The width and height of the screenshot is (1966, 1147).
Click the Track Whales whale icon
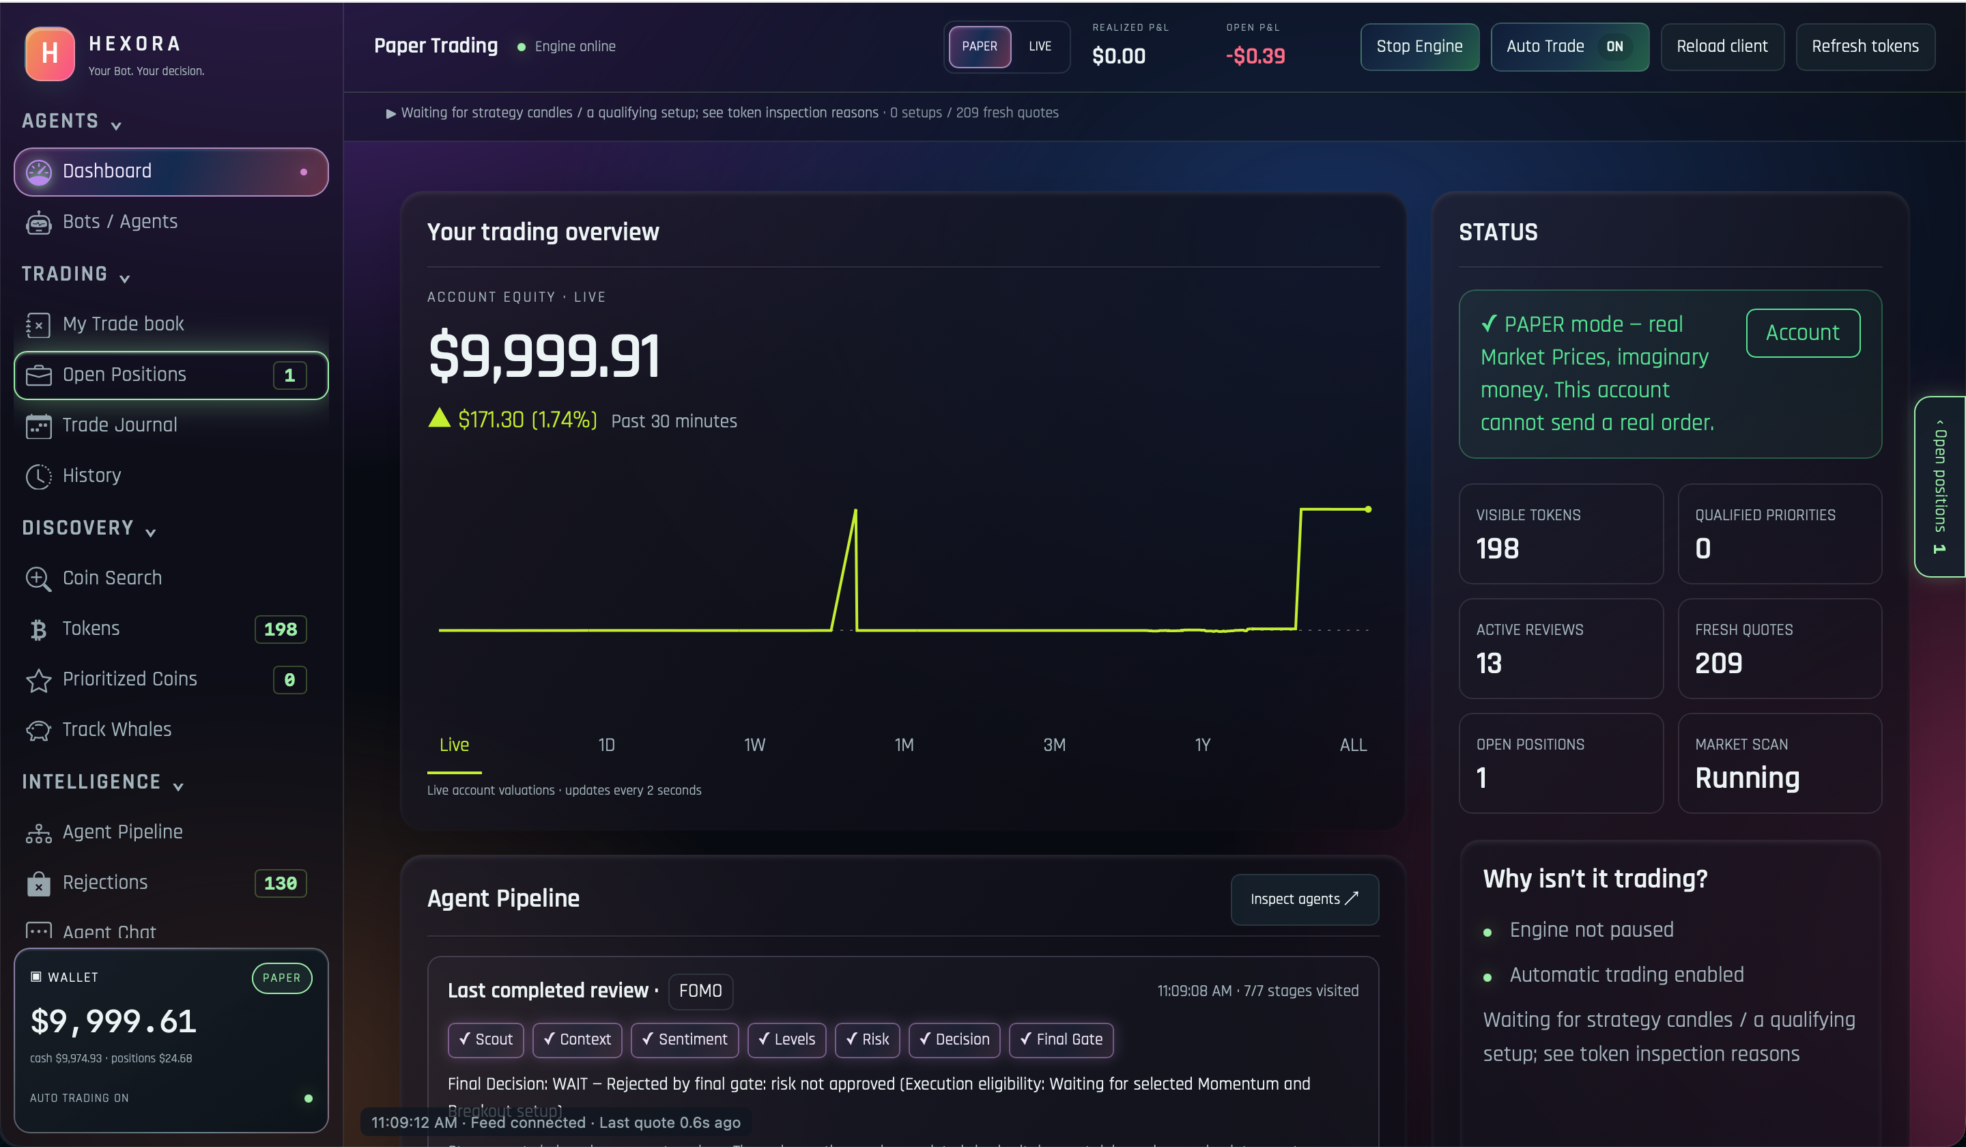click(38, 731)
